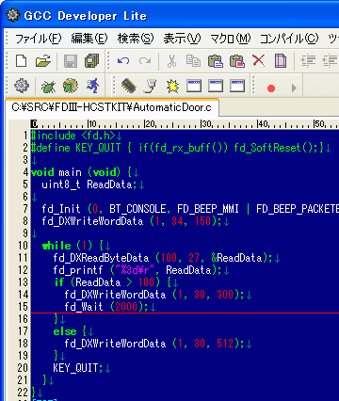Play the recorded macro with the triangle button
Screen dimensions: 339x401
294,88
